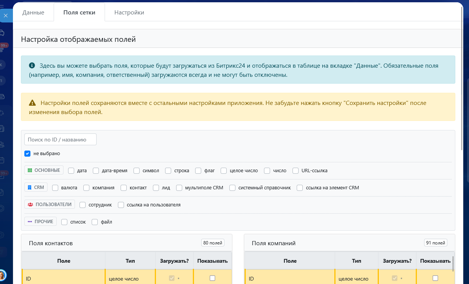Tick the 'ссылка на пользователя' checkbox
The image size is (469, 284).
(121, 205)
